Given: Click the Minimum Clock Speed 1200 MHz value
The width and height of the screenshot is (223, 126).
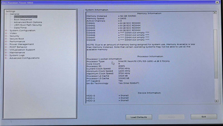Looking at the screenshot, I should click(124, 71).
